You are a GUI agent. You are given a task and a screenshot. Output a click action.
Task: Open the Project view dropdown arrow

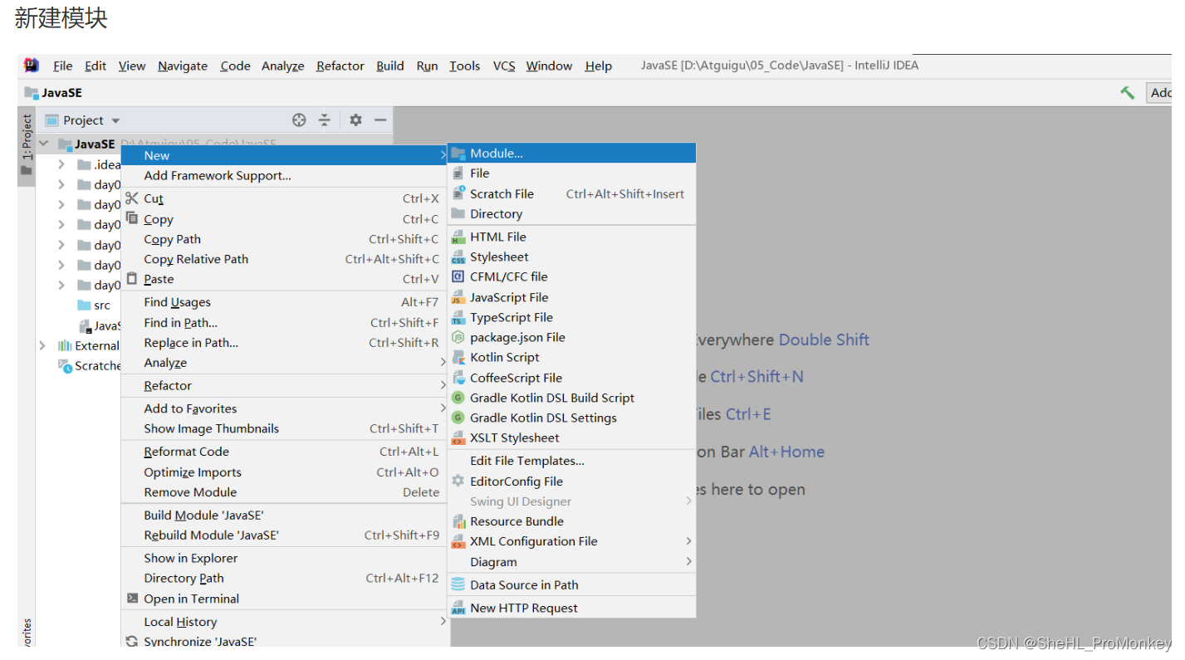pyautogui.click(x=115, y=120)
